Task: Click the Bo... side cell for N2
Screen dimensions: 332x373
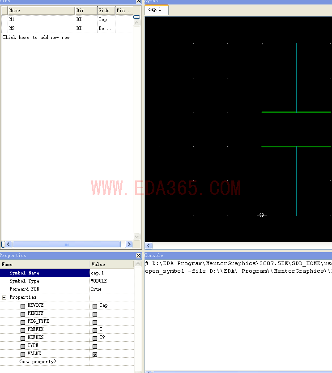Action: 106,28
